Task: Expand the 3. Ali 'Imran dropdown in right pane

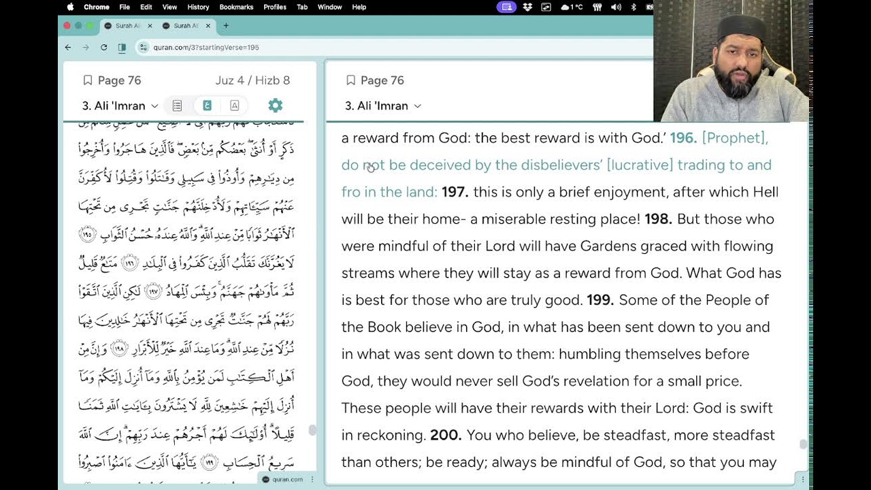Action: click(x=382, y=105)
